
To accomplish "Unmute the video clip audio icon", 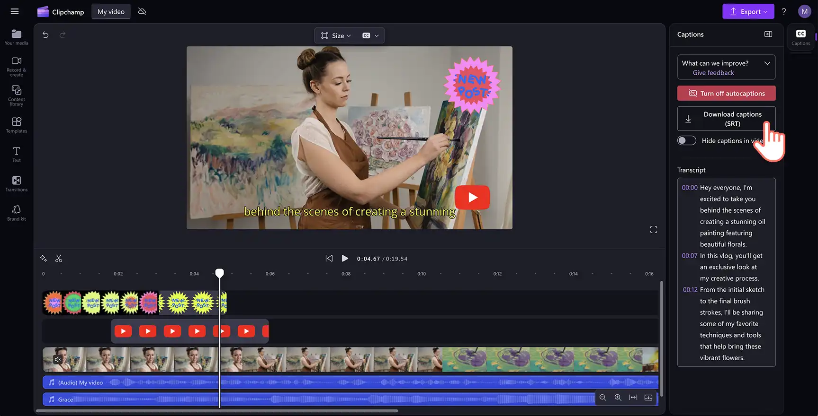I will [58, 360].
